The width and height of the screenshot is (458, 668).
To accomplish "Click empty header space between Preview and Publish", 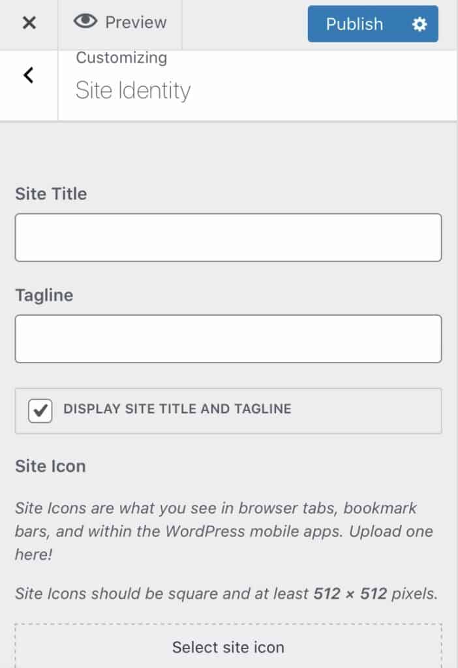I will tap(245, 24).
